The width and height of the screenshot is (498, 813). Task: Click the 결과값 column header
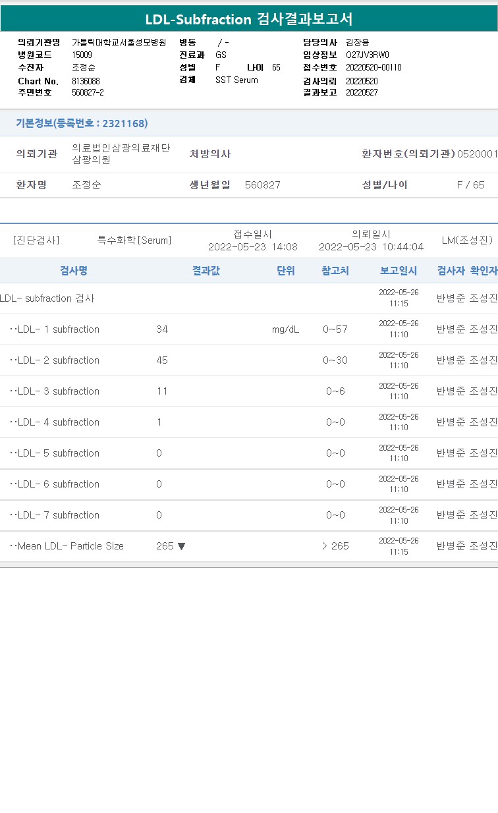(x=206, y=271)
